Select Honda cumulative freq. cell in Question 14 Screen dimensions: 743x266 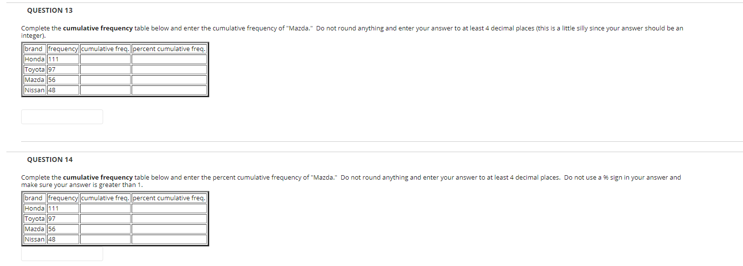[106, 208]
